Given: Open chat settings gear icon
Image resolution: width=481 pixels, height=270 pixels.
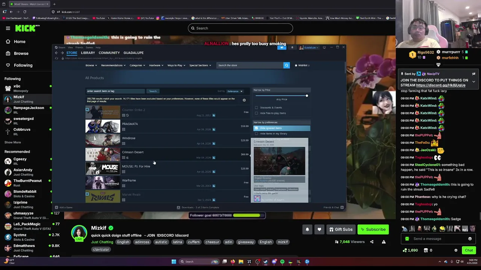Looking at the screenshot, I should coord(456,250).
